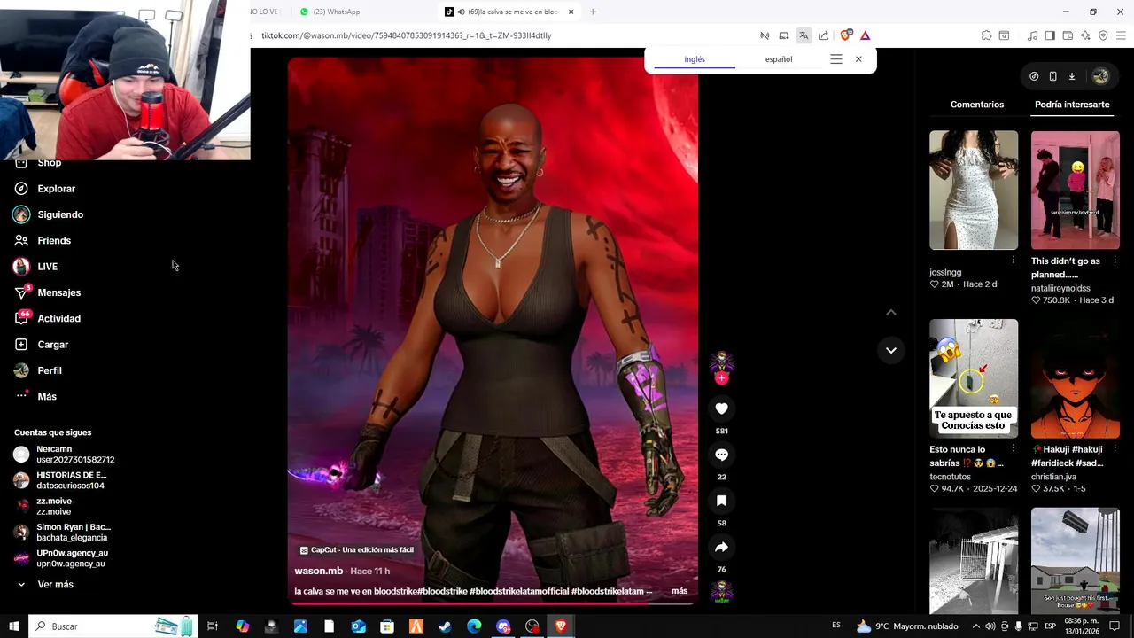Open the Más options in sidebar

click(x=47, y=396)
